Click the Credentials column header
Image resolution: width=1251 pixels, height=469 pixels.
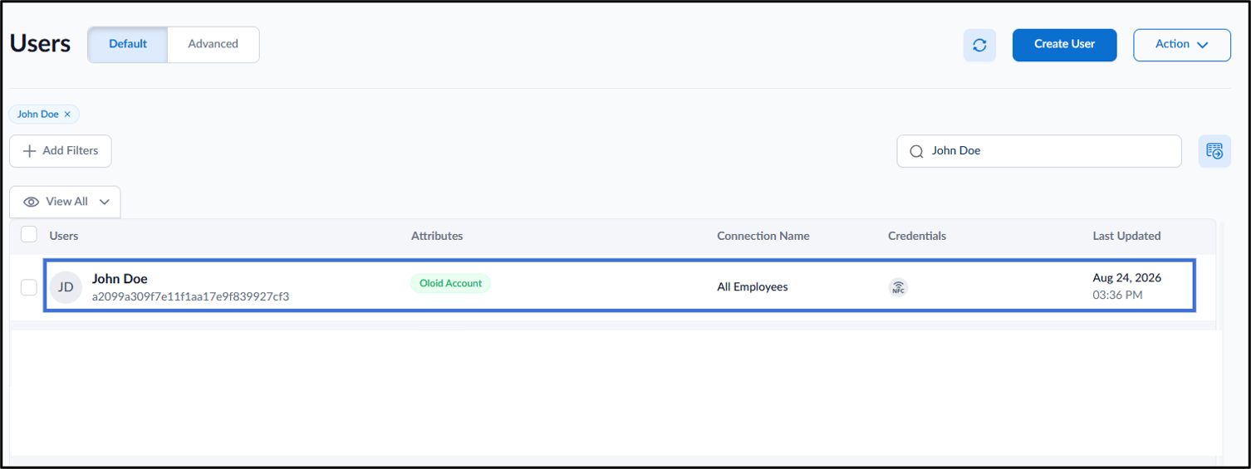[x=917, y=236]
